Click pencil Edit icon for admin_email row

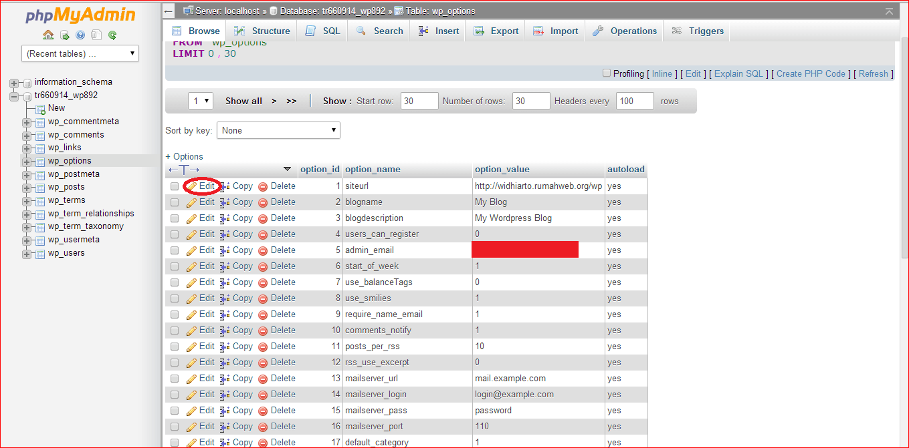(x=191, y=250)
